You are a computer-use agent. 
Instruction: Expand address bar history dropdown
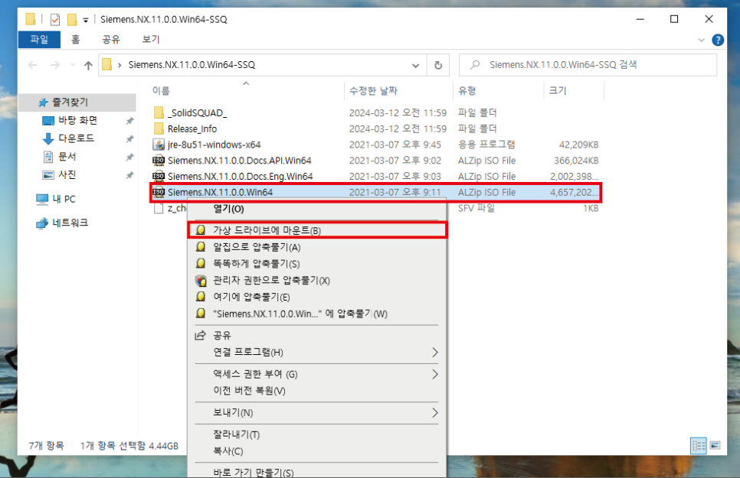(x=415, y=65)
